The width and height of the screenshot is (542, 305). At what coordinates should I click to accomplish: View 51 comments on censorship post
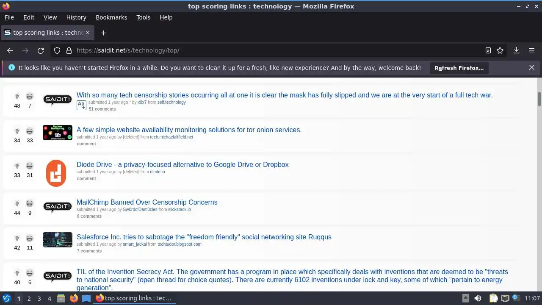tap(102, 109)
